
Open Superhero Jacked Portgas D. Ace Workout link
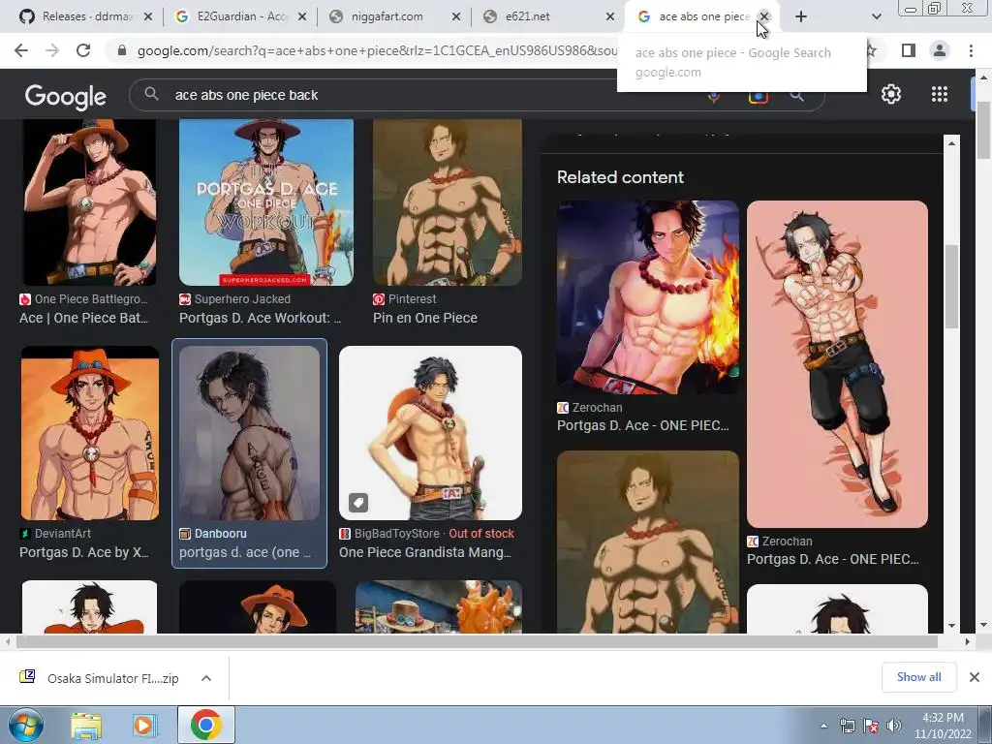pyautogui.click(x=260, y=318)
